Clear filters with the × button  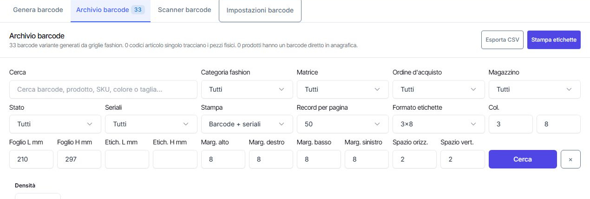570,159
